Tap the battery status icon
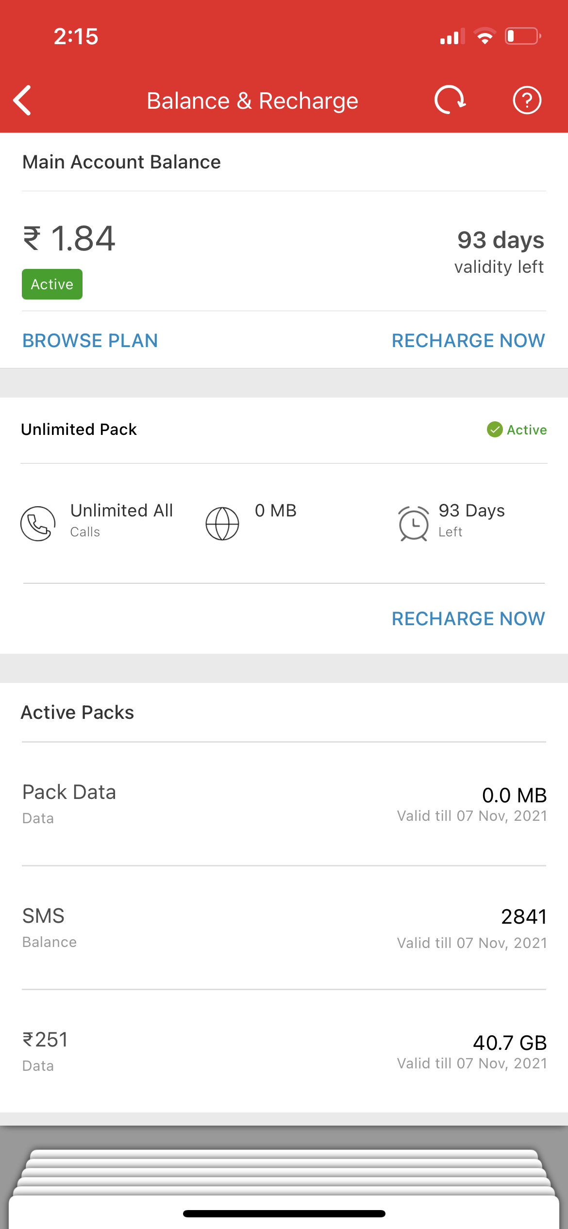 [x=523, y=36]
